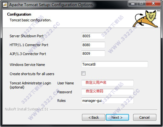This screenshot has height=127, width=163.
Task: Click the Tomcat setup icon in title bar
Action: pos(5,5)
